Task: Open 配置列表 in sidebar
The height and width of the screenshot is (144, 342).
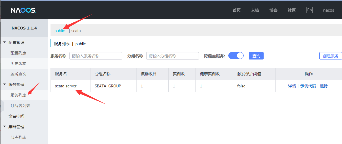Action: tap(18, 53)
